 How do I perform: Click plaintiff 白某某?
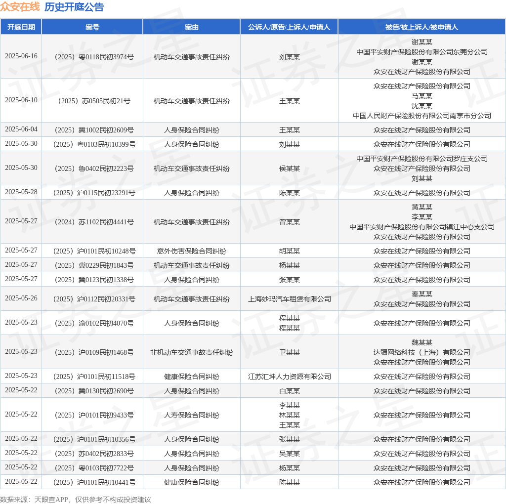(x=290, y=391)
